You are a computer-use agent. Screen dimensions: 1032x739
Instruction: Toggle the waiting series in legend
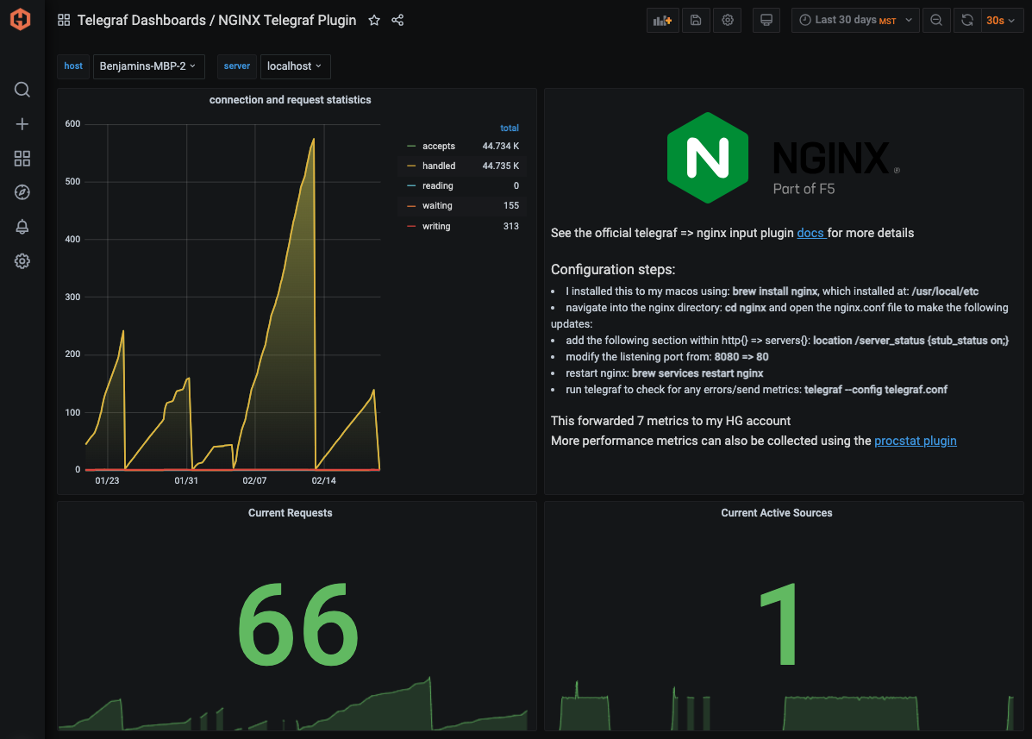[437, 206]
